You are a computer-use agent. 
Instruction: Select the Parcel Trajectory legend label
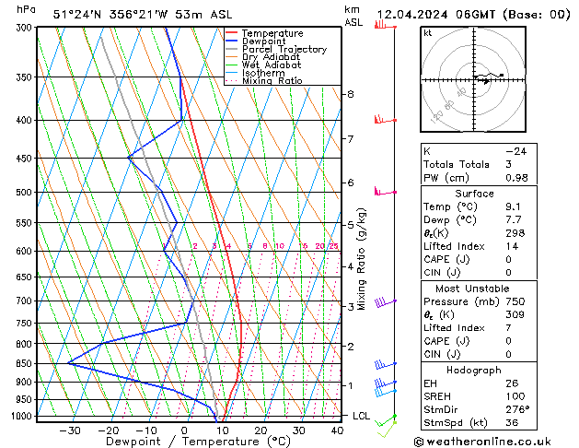[x=284, y=49]
